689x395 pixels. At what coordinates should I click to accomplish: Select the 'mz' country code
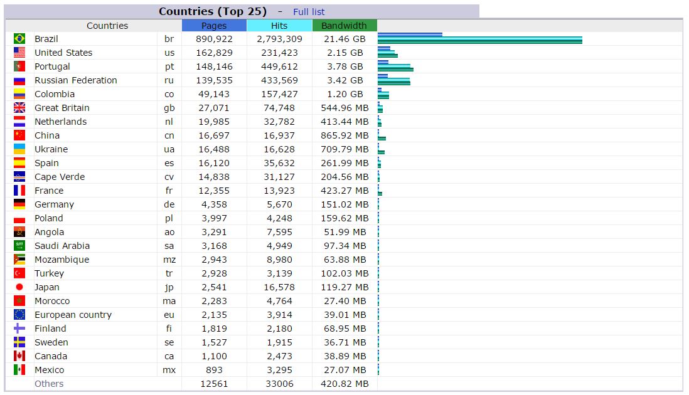click(169, 260)
